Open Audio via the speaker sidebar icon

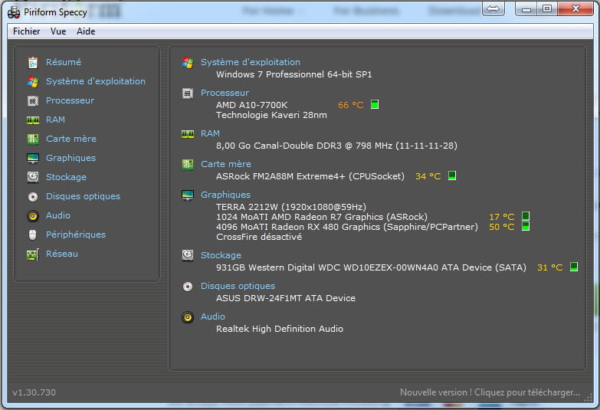33,215
